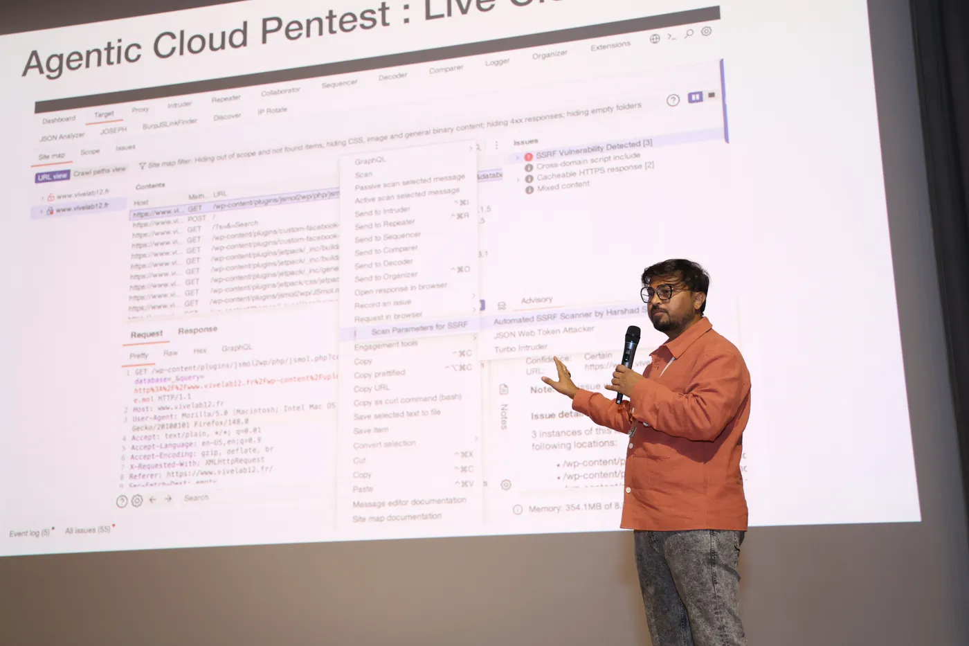Select the single-pane layout icon at far right
The height and width of the screenshot is (646, 969).
(x=712, y=96)
